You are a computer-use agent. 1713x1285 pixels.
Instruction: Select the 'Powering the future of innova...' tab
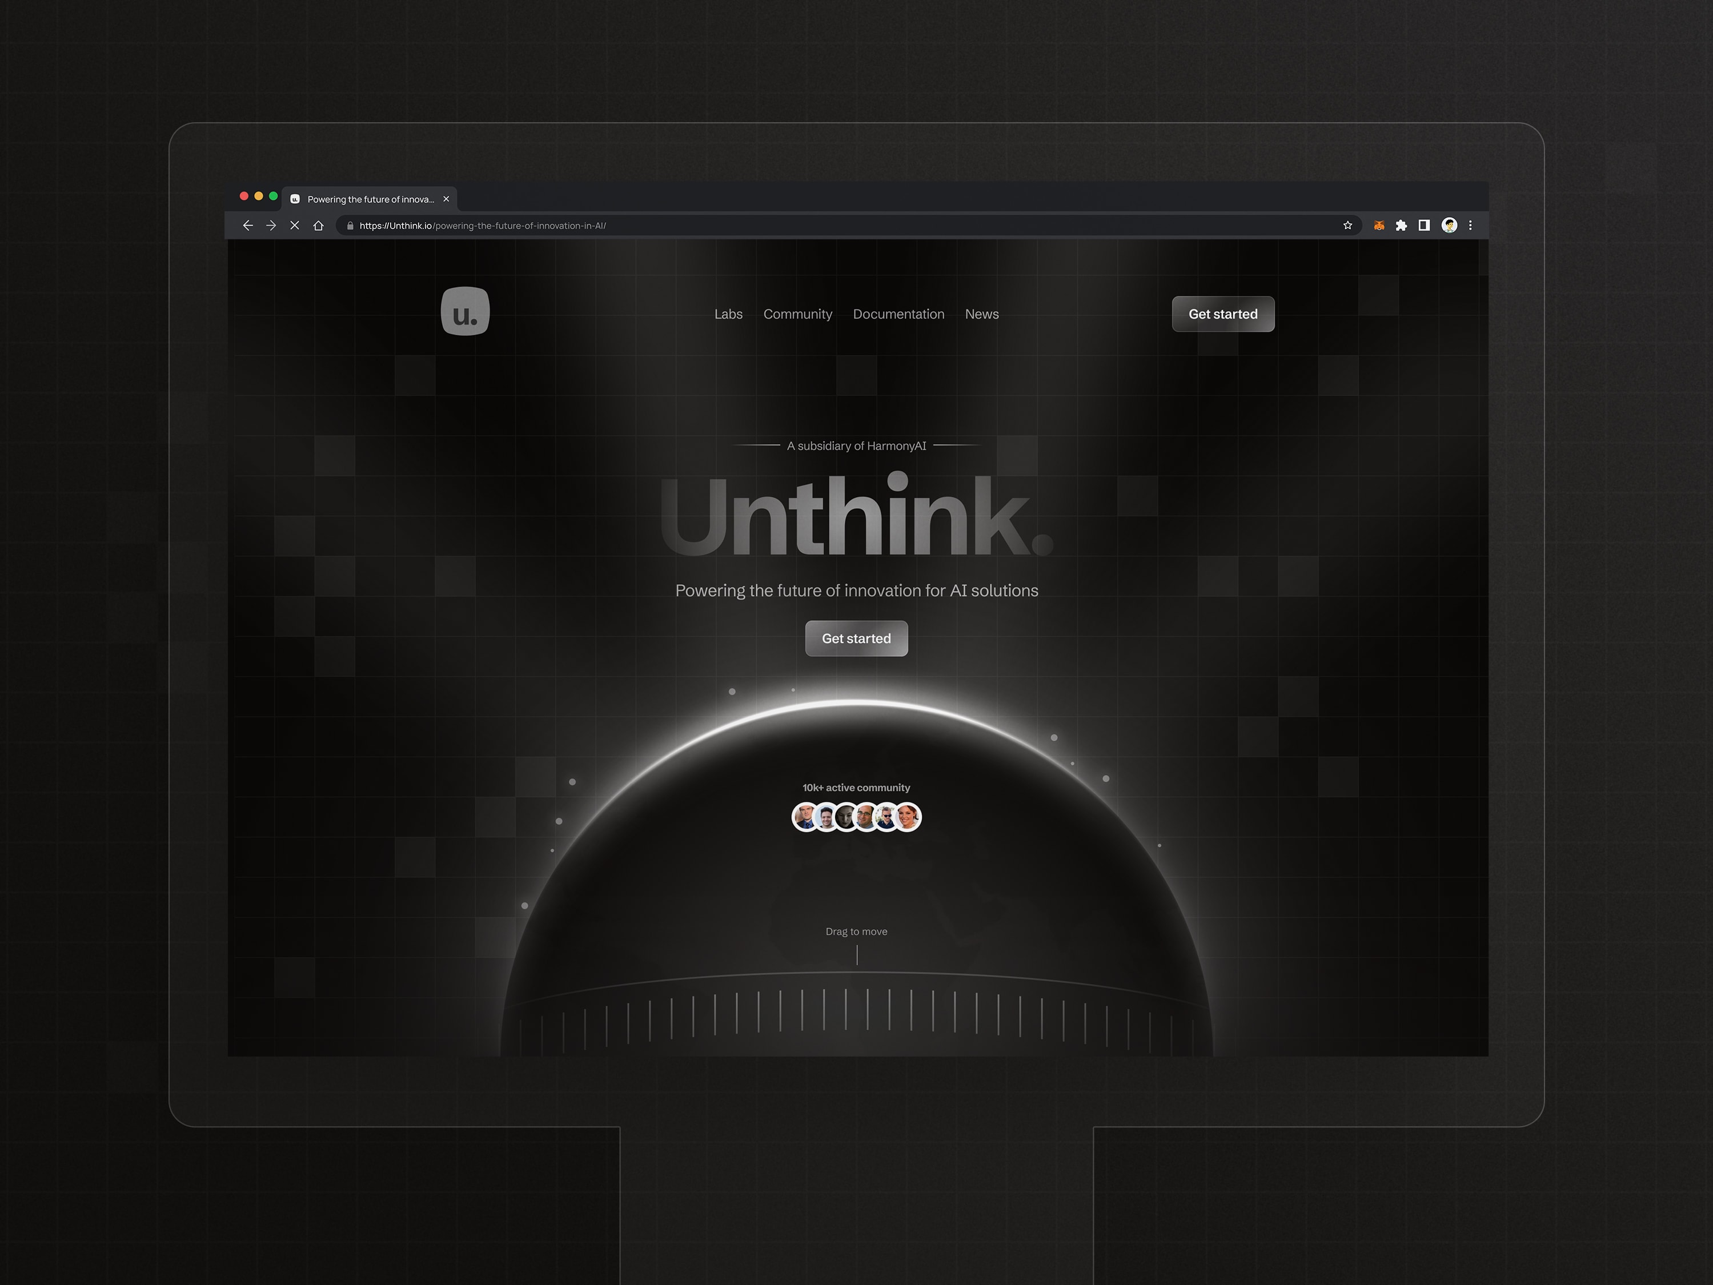coord(370,199)
